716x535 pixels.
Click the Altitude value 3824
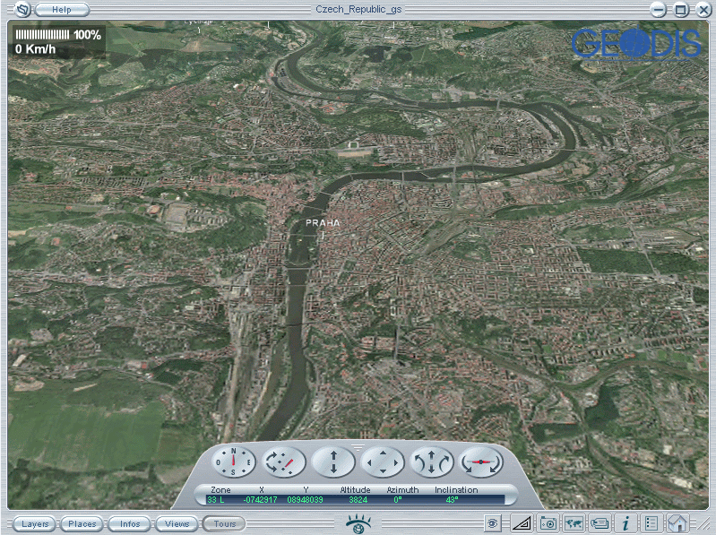(358, 499)
